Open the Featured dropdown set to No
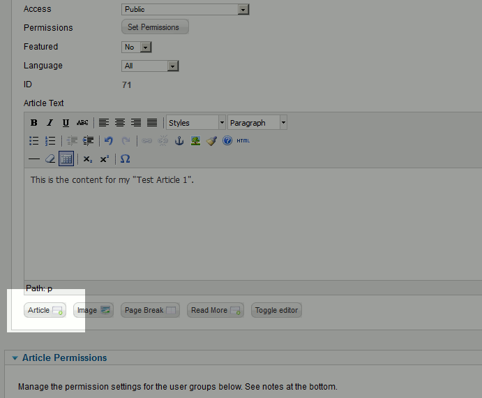Image resolution: width=482 pixels, height=398 pixels. click(137, 47)
